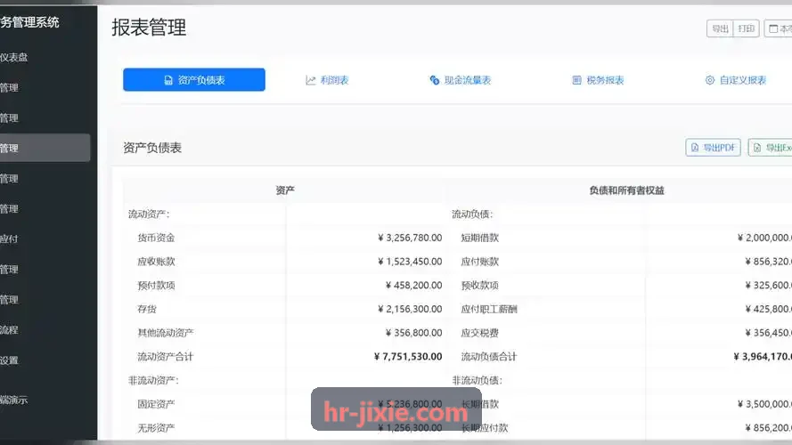Open the 应付 sidebar item
The image size is (792, 445).
click(x=9, y=239)
